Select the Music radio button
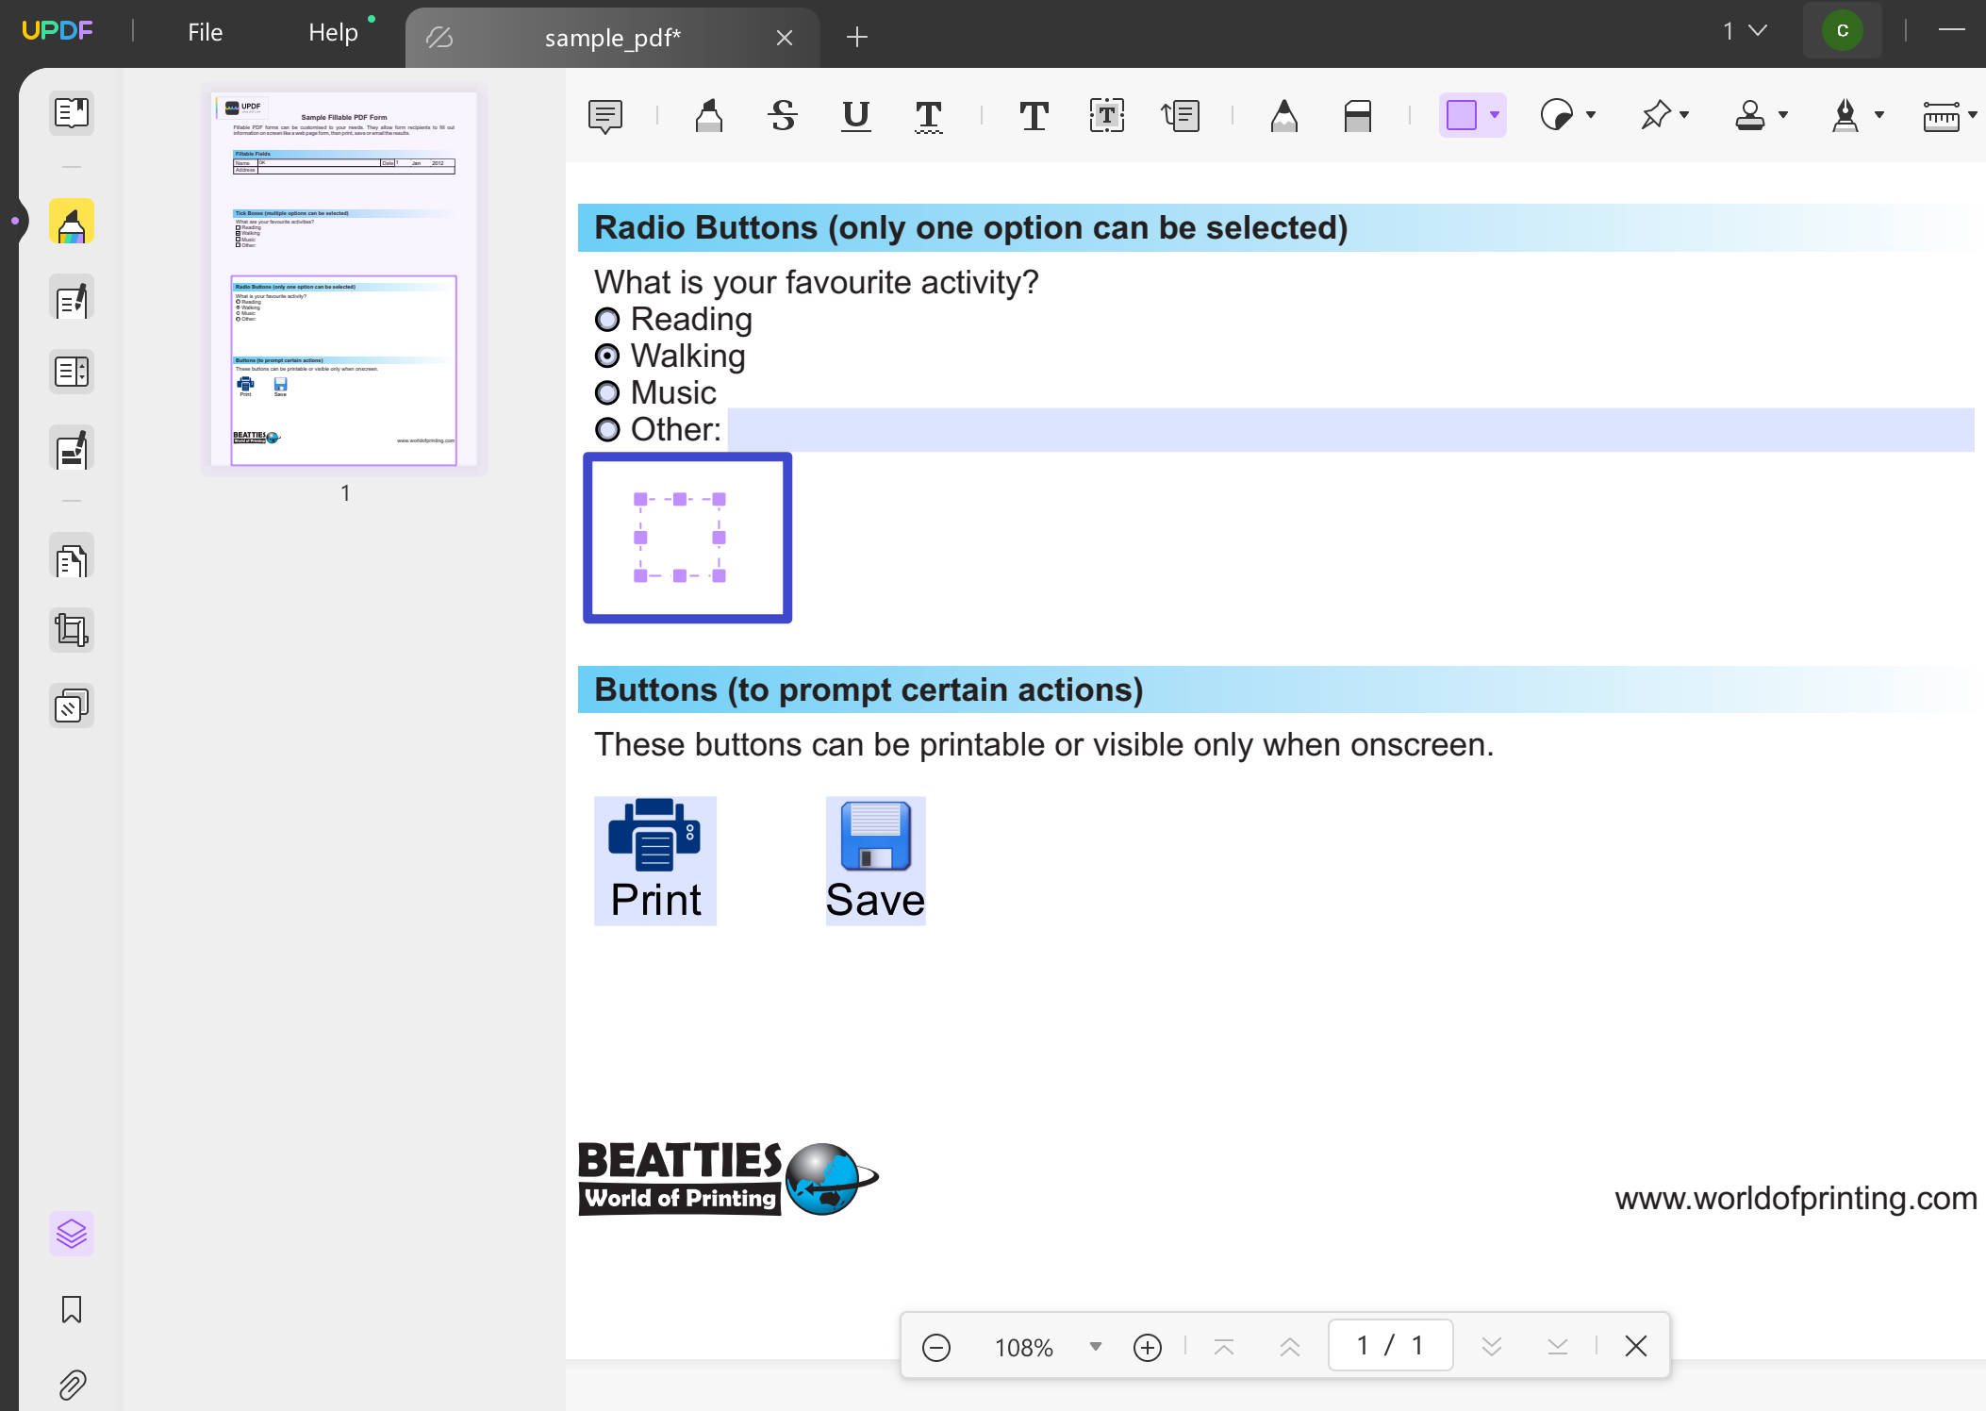This screenshot has height=1411, width=1986. [607, 392]
